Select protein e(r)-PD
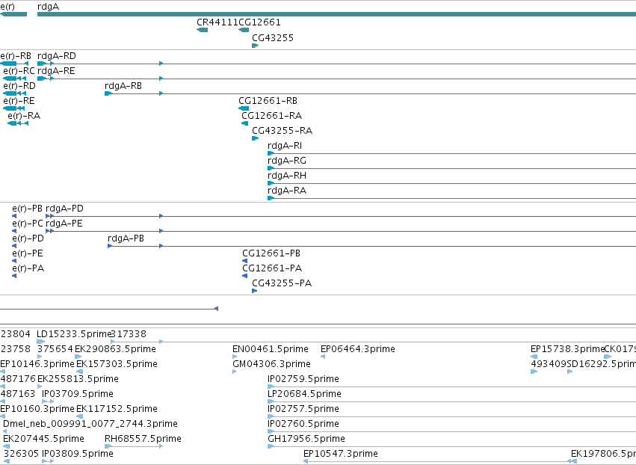The image size is (636, 465). (x=28, y=239)
